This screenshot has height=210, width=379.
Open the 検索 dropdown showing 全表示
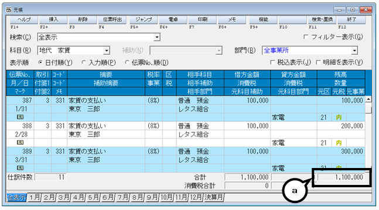tap(157, 37)
